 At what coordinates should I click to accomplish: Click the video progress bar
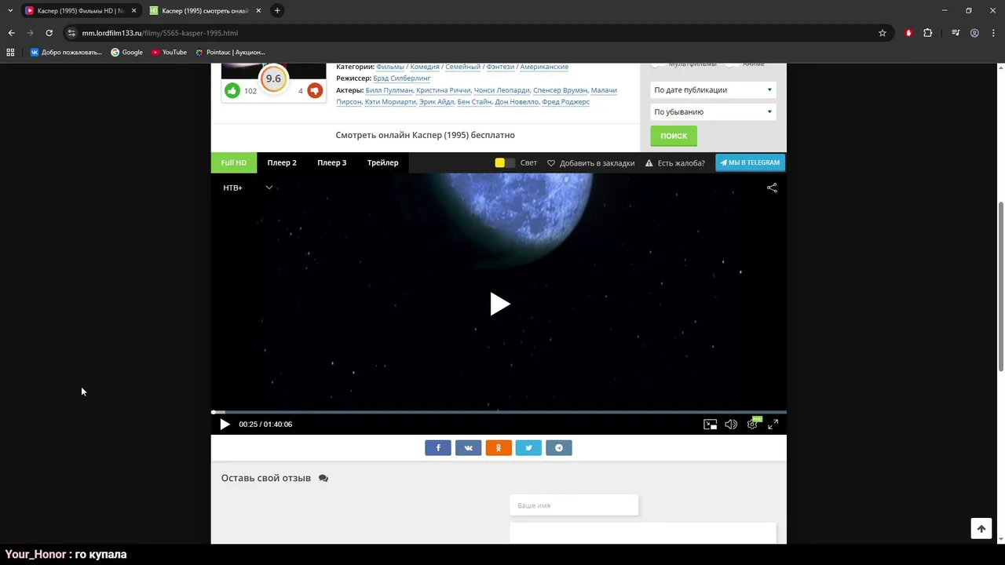point(499,412)
